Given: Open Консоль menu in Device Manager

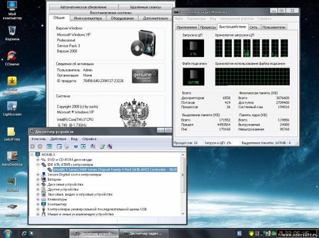Looking at the screenshot, I should [38, 139].
